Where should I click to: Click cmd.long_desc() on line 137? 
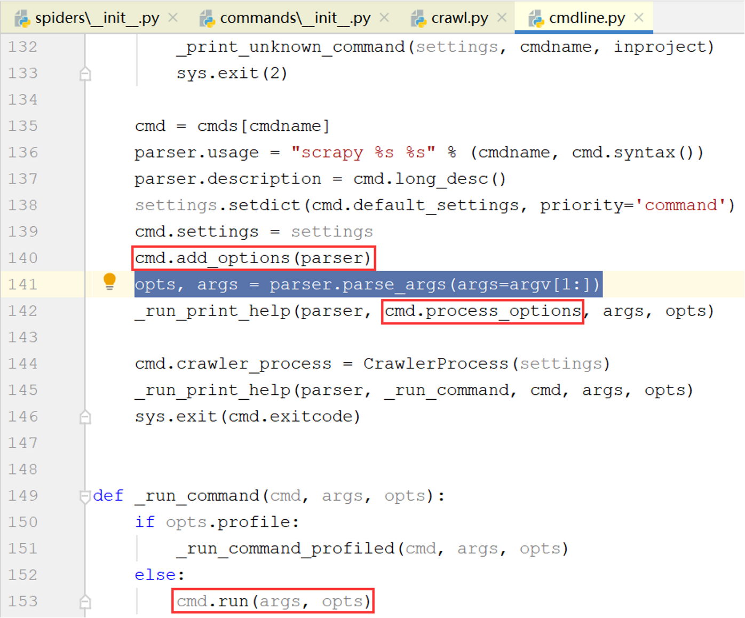429,179
